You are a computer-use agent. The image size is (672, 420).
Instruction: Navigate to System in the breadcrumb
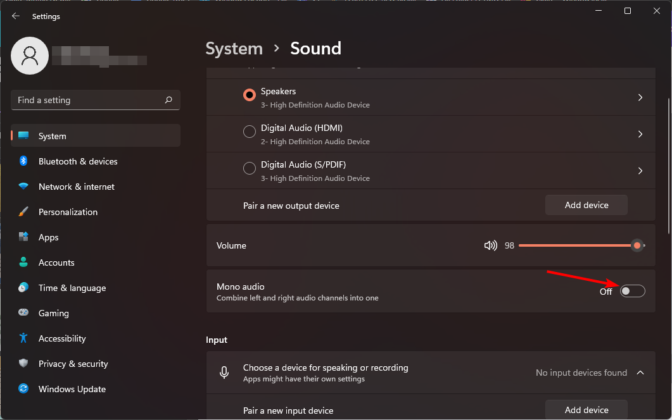coord(234,49)
